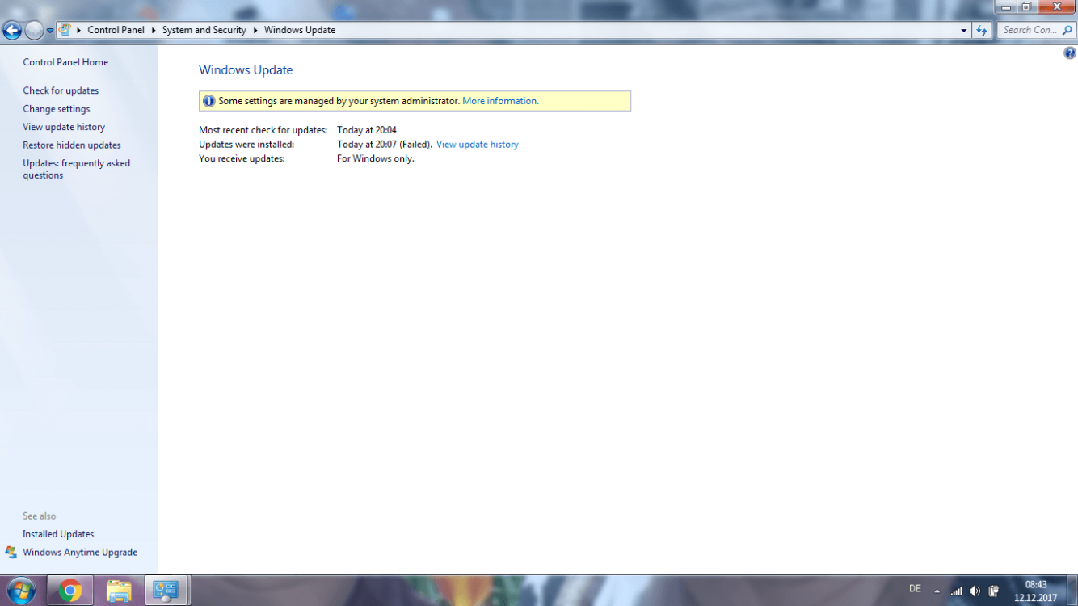Click the DE language indicator
1078x606 pixels.
pyautogui.click(x=915, y=589)
